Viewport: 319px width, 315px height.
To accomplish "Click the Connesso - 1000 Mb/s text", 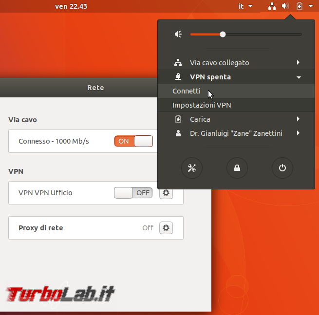I will [54, 141].
